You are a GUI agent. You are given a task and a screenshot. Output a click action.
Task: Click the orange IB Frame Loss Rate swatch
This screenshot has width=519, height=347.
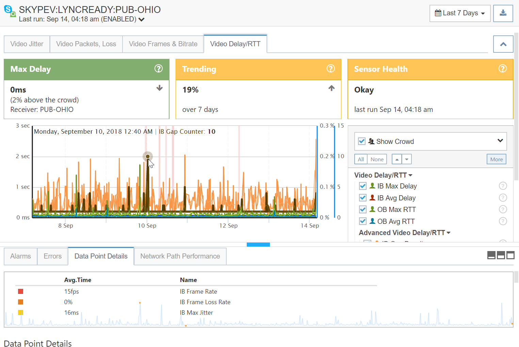[x=20, y=302]
